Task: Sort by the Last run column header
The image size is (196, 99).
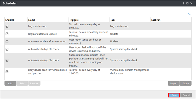Action: coord(171,20)
